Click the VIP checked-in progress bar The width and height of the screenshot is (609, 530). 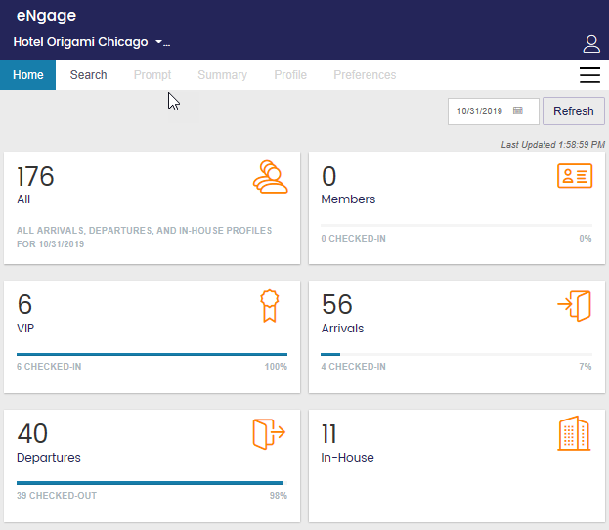pyautogui.click(x=152, y=354)
